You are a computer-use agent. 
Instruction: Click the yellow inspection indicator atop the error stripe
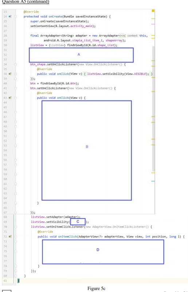pyautogui.click(x=153, y=11)
